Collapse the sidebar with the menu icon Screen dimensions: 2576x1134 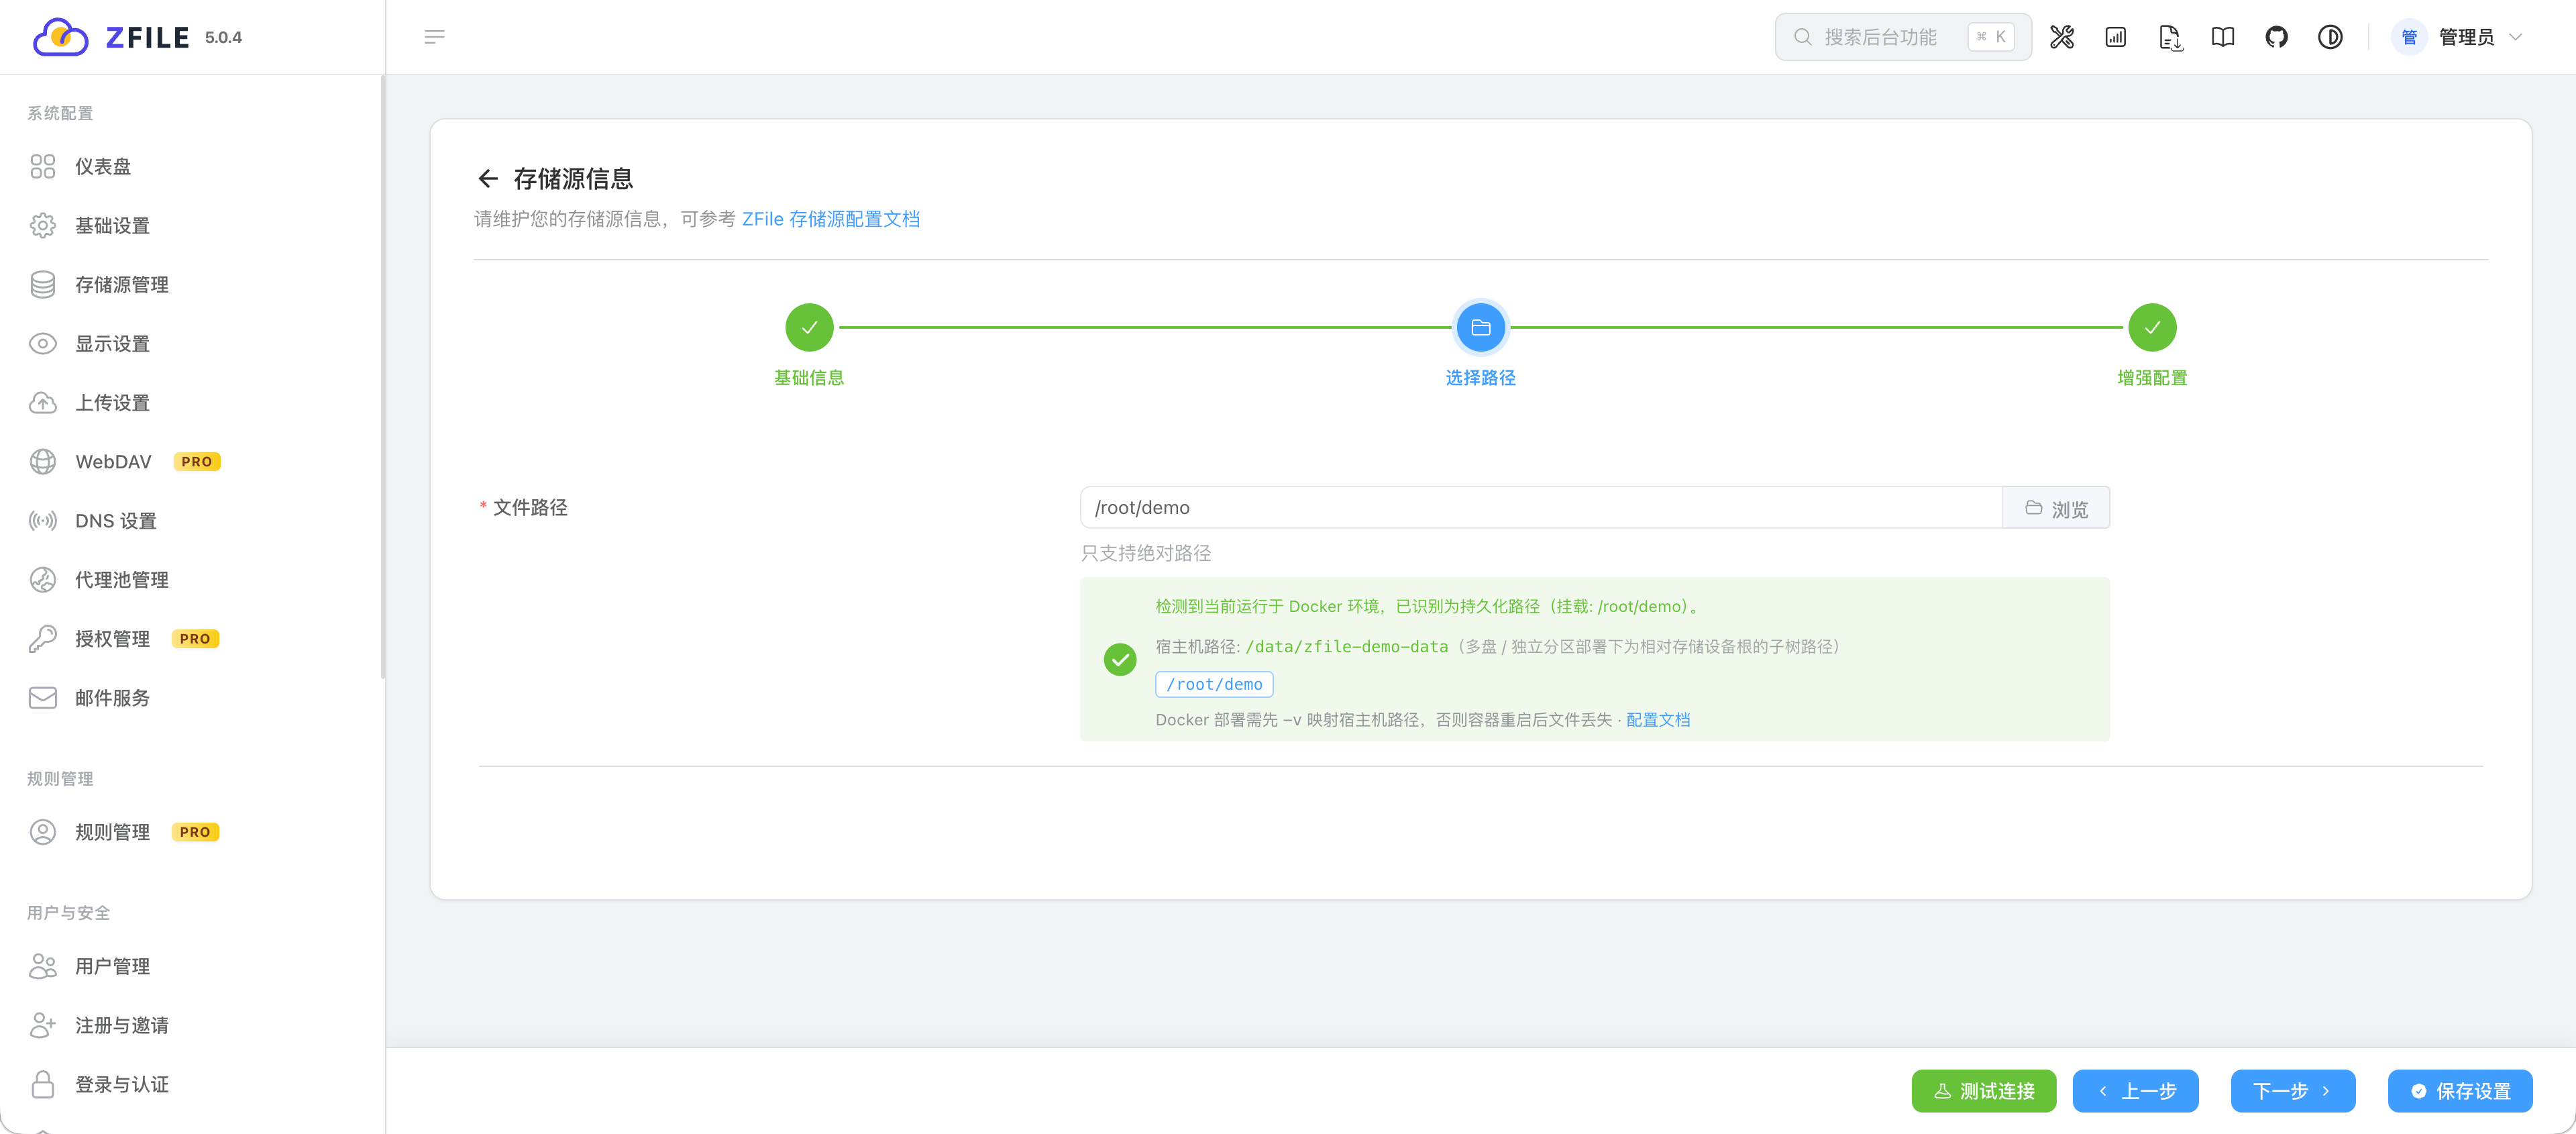pyautogui.click(x=434, y=37)
